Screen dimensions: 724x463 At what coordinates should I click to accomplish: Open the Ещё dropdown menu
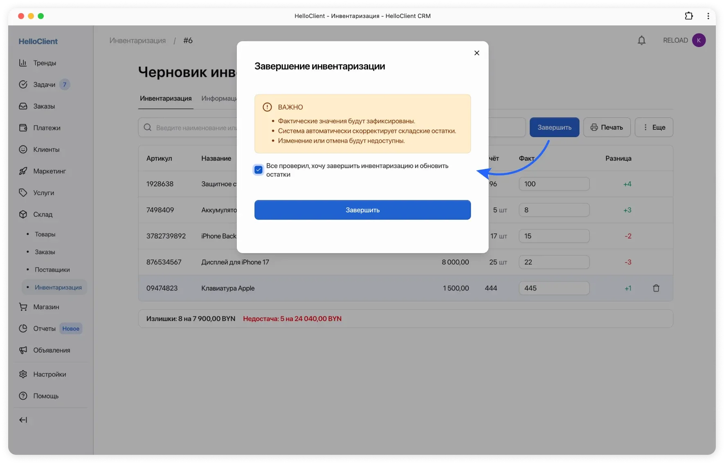coord(654,127)
